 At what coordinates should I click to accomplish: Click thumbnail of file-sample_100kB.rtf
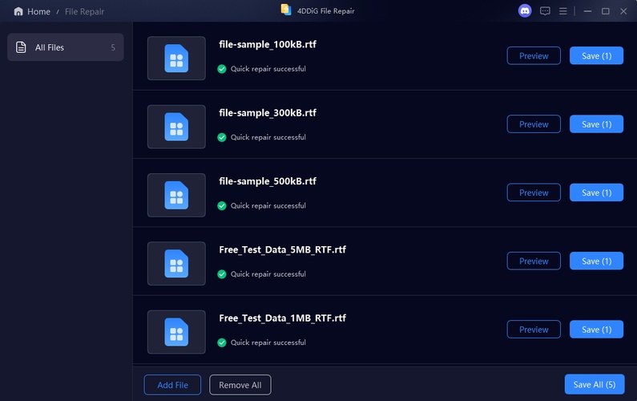176,59
